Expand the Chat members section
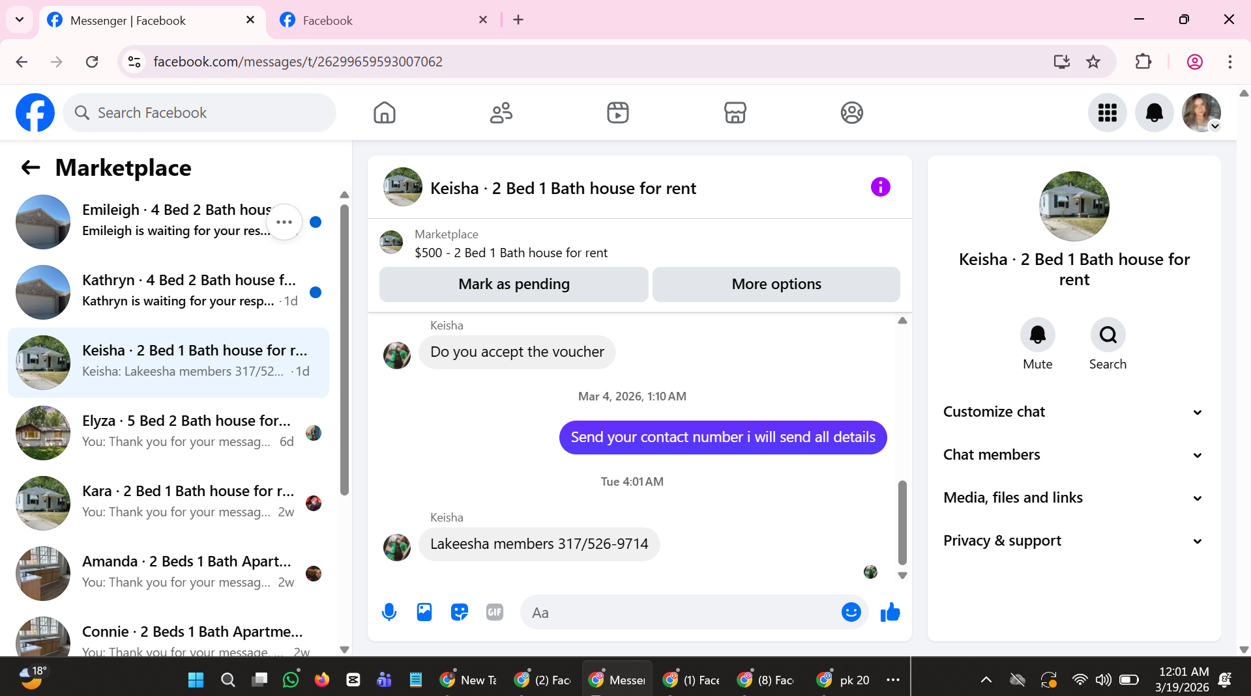This screenshot has height=696, width=1251. point(1072,454)
